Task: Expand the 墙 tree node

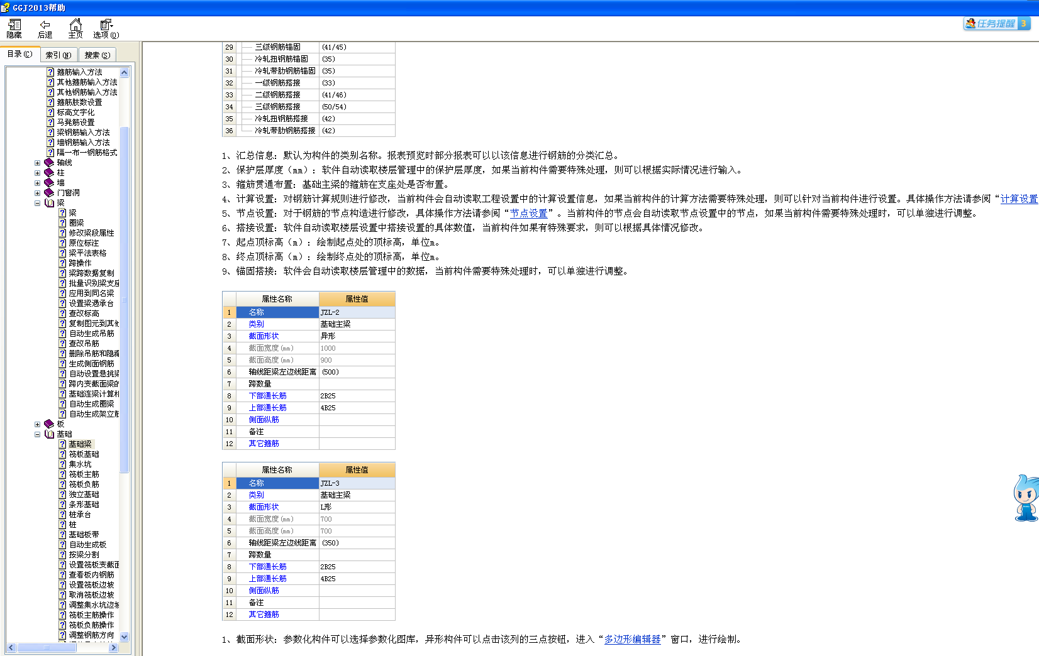Action: point(37,183)
